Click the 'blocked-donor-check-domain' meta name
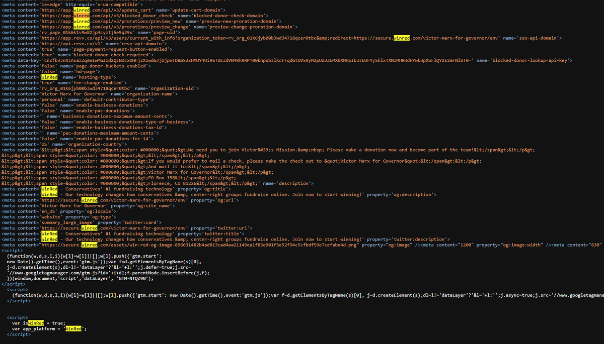604x344 pixels. click(230, 16)
